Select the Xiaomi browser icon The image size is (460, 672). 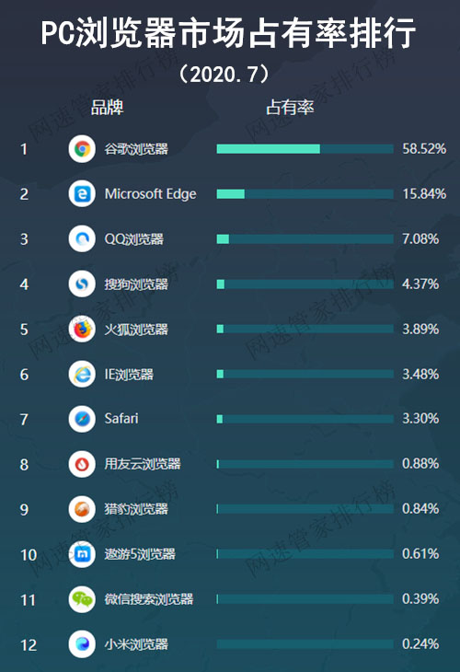click(x=82, y=644)
